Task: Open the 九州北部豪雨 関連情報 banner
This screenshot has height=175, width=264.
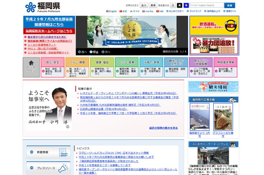Action: click(49, 22)
